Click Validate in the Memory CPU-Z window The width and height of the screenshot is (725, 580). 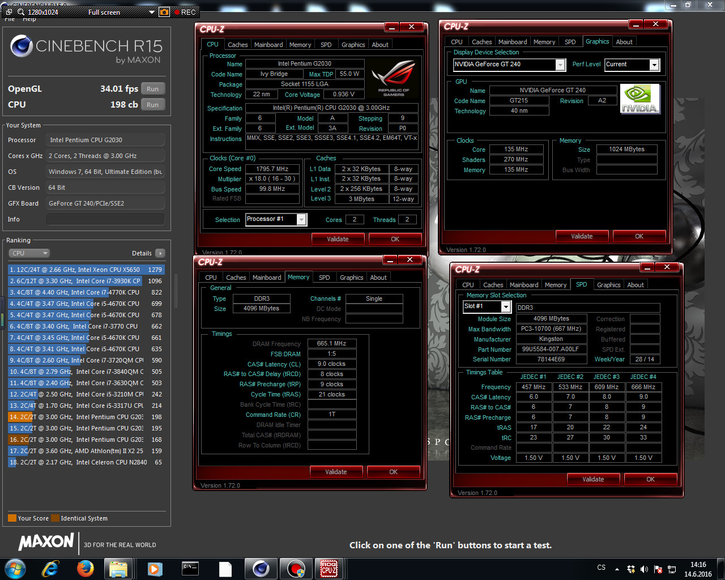(336, 472)
